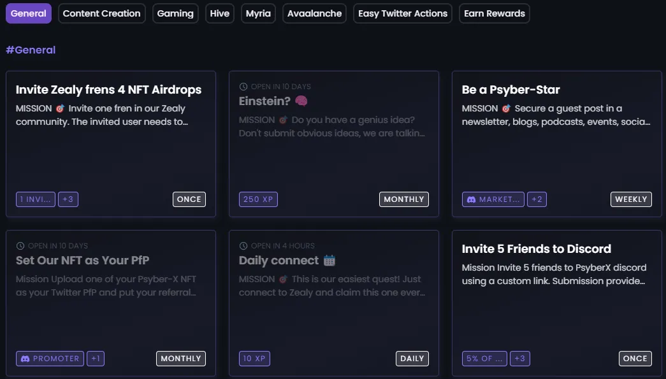Click the #General section heading
The height and width of the screenshot is (379, 666).
coord(31,50)
